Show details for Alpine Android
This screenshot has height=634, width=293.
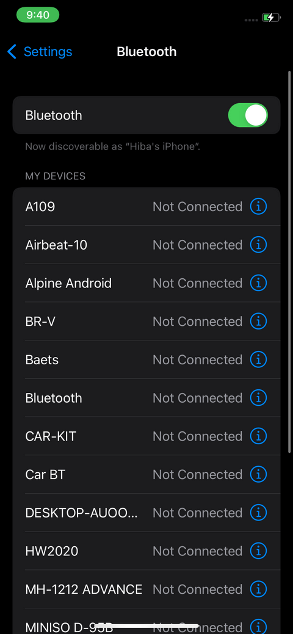pos(258,283)
